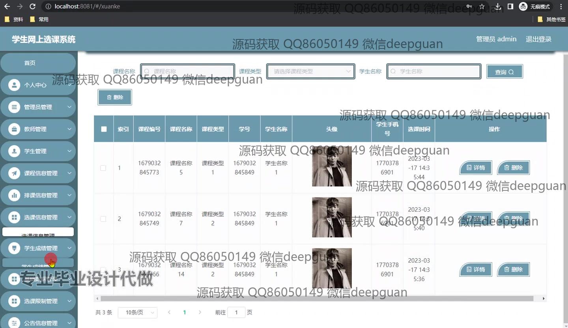Click the incognito 无痕模式 indicator
Viewport: 568px width, 328px height.
point(535,6)
